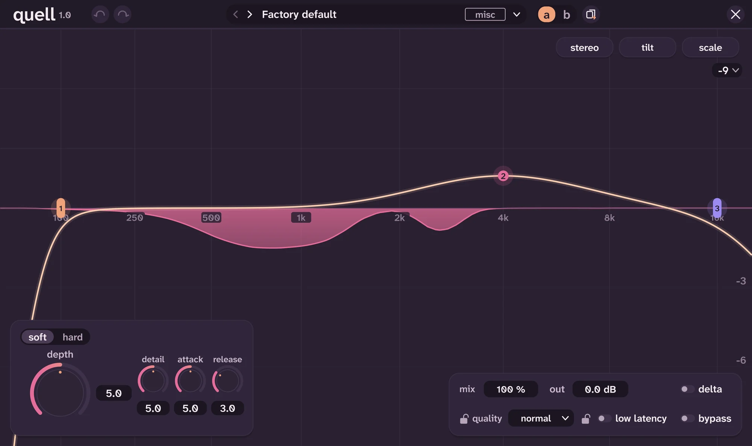The width and height of the screenshot is (752, 446).
Task: Click the attack value field
Action: (x=190, y=408)
